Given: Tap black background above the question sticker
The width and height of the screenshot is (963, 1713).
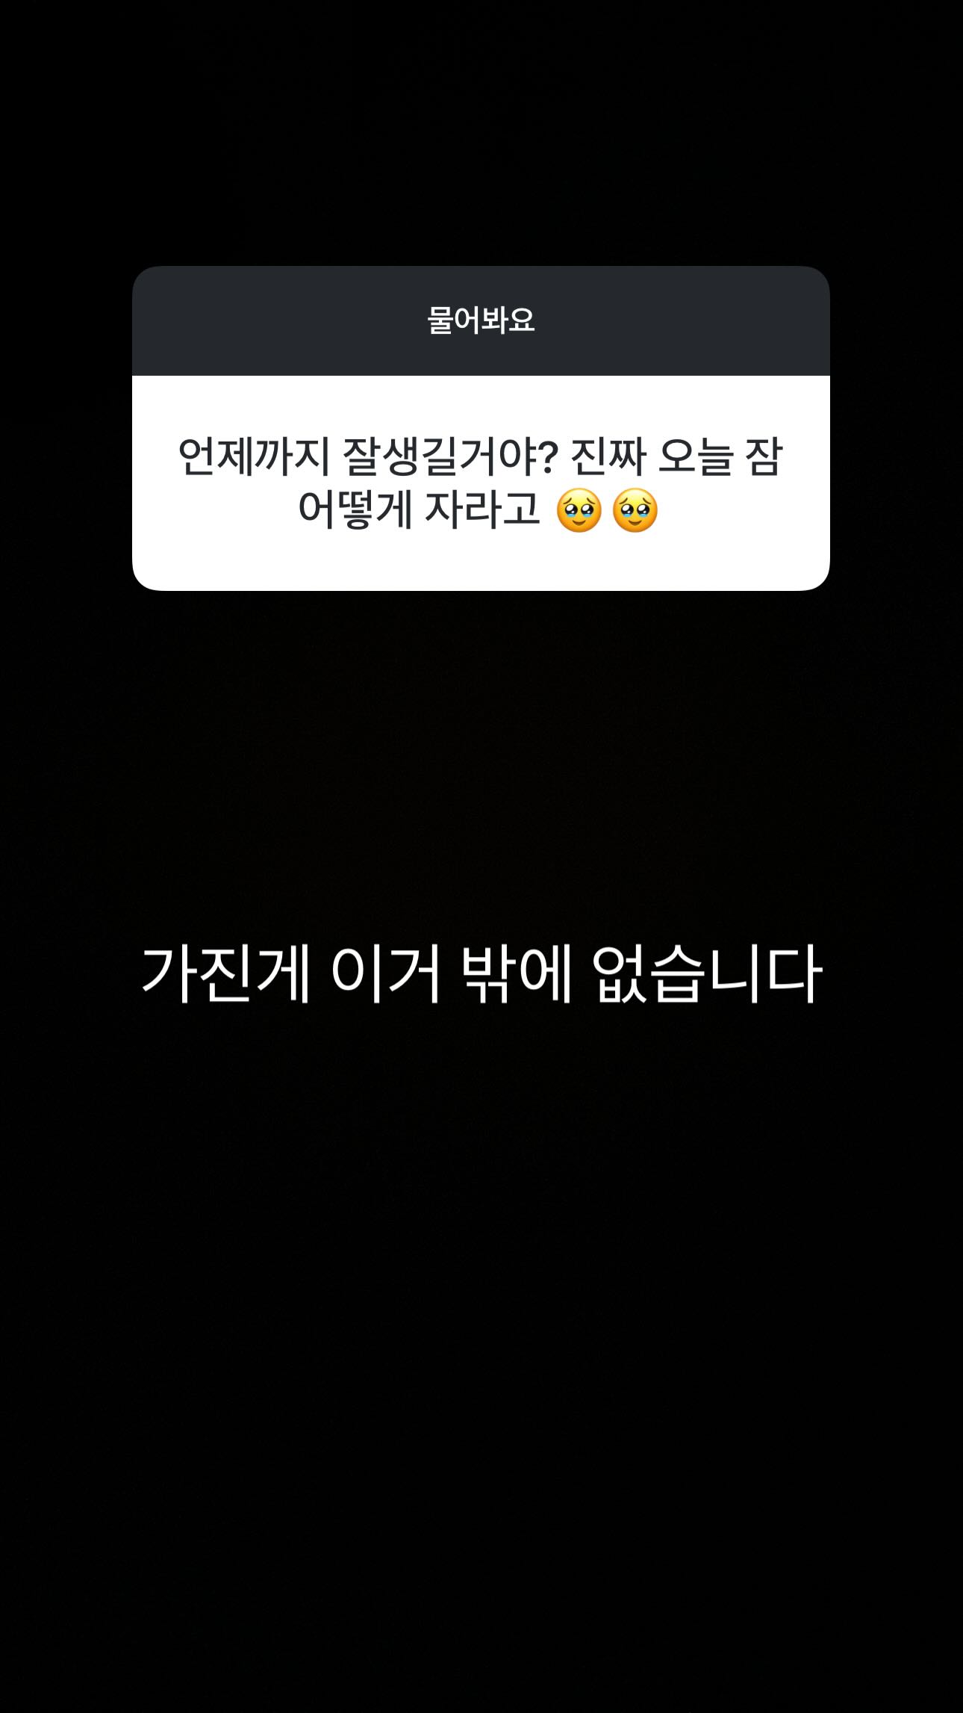Looking at the screenshot, I should pos(481,133).
